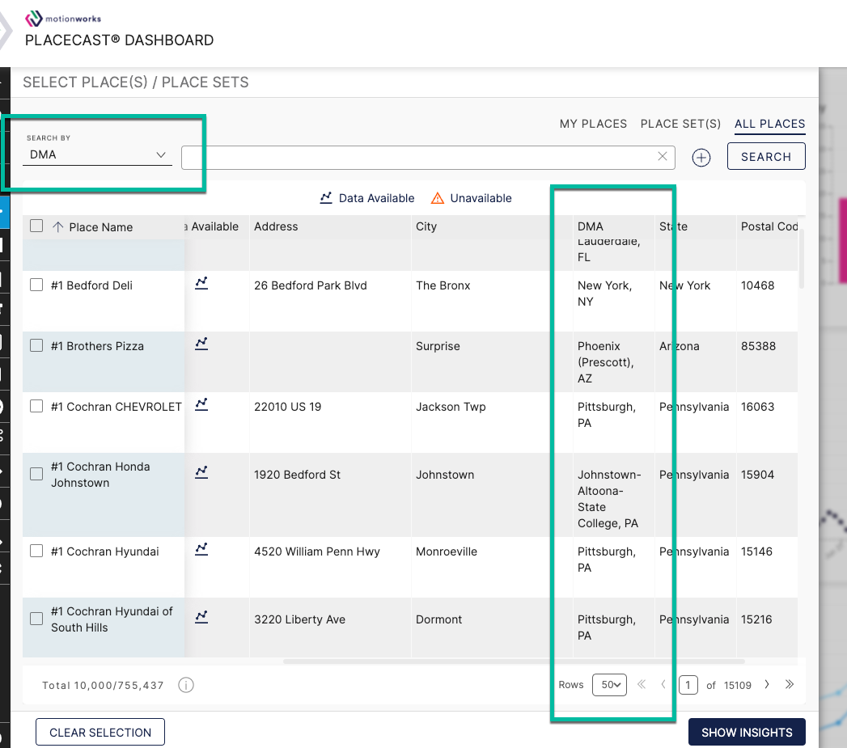
Task: Click the State column header
Action: click(673, 227)
